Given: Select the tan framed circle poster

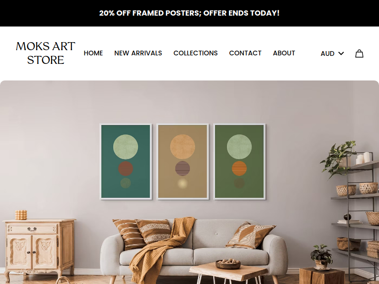Looking at the screenshot, I should pyautogui.click(x=182, y=161).
